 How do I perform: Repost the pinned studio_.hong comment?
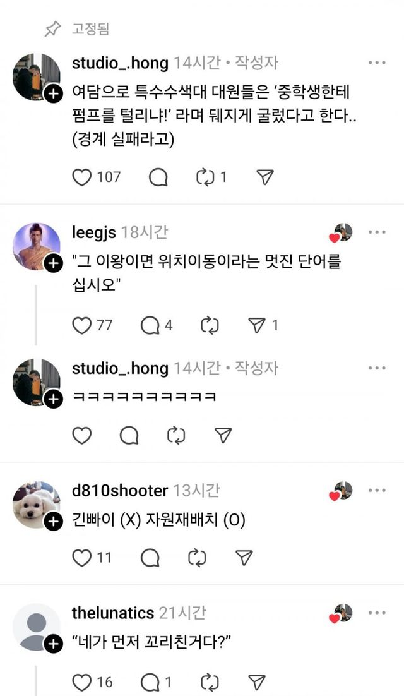(x=206, y=177)
